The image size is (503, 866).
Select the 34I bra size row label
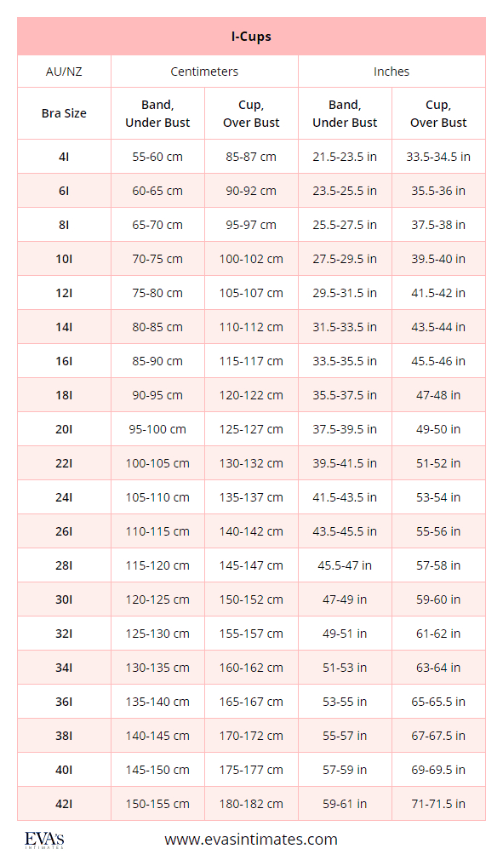point(64,668)
